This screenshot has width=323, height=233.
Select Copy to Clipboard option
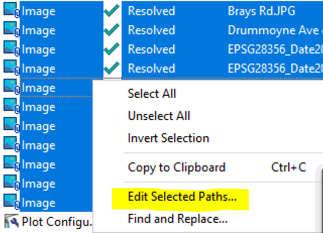tap(177, 167)
